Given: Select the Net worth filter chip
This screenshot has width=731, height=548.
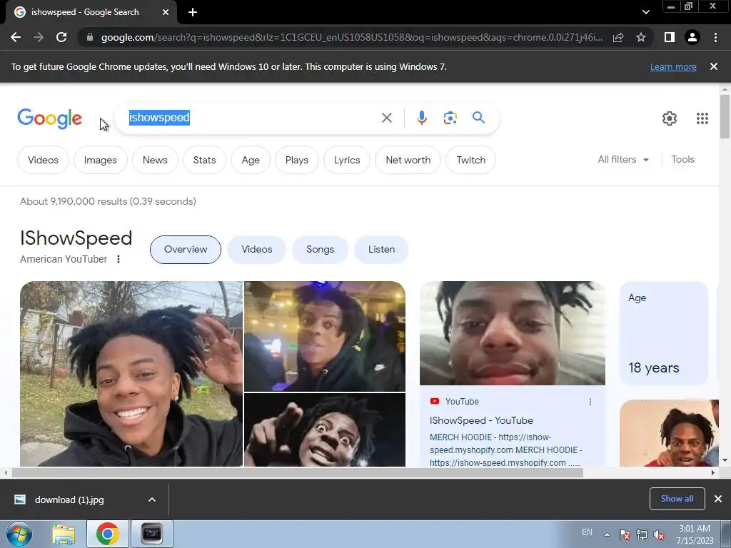Looking at the screenshot, I should [x=408, y=160].
